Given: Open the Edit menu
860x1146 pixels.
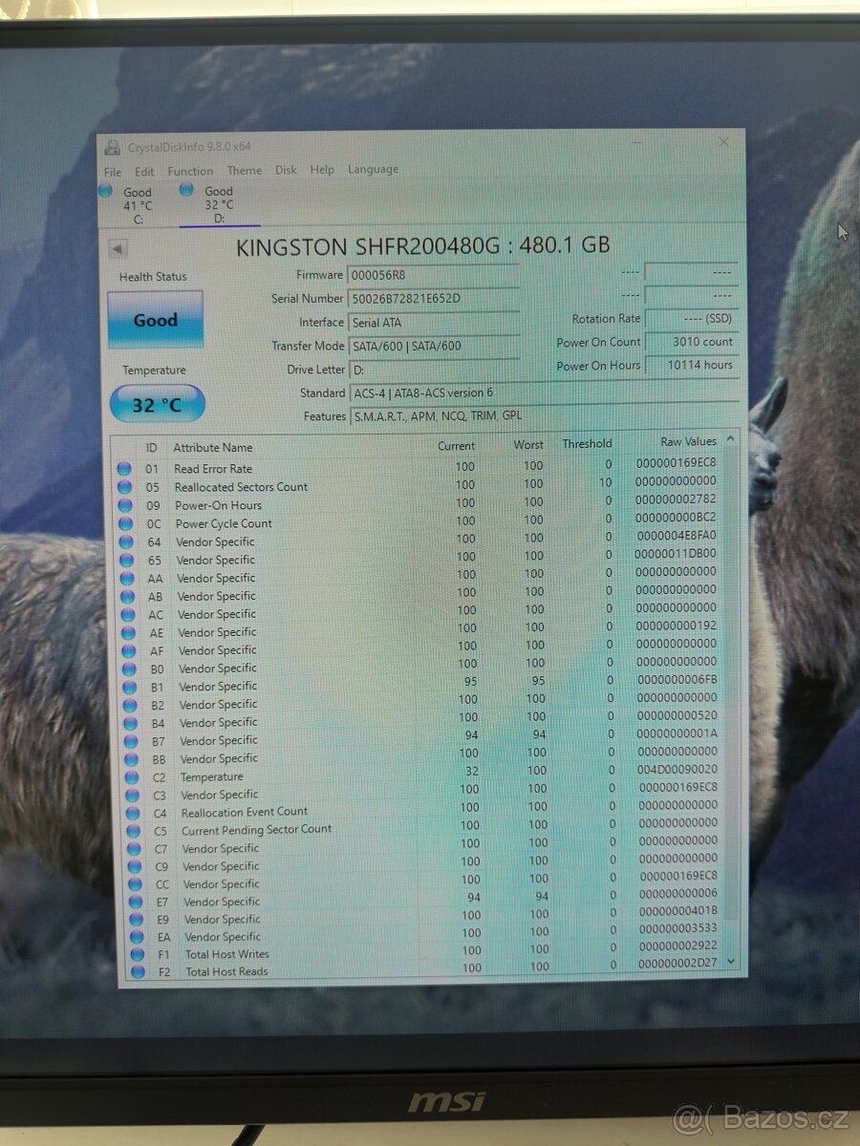Looking at the screenshot, I should pyautogui.click(x=144, y=172).
